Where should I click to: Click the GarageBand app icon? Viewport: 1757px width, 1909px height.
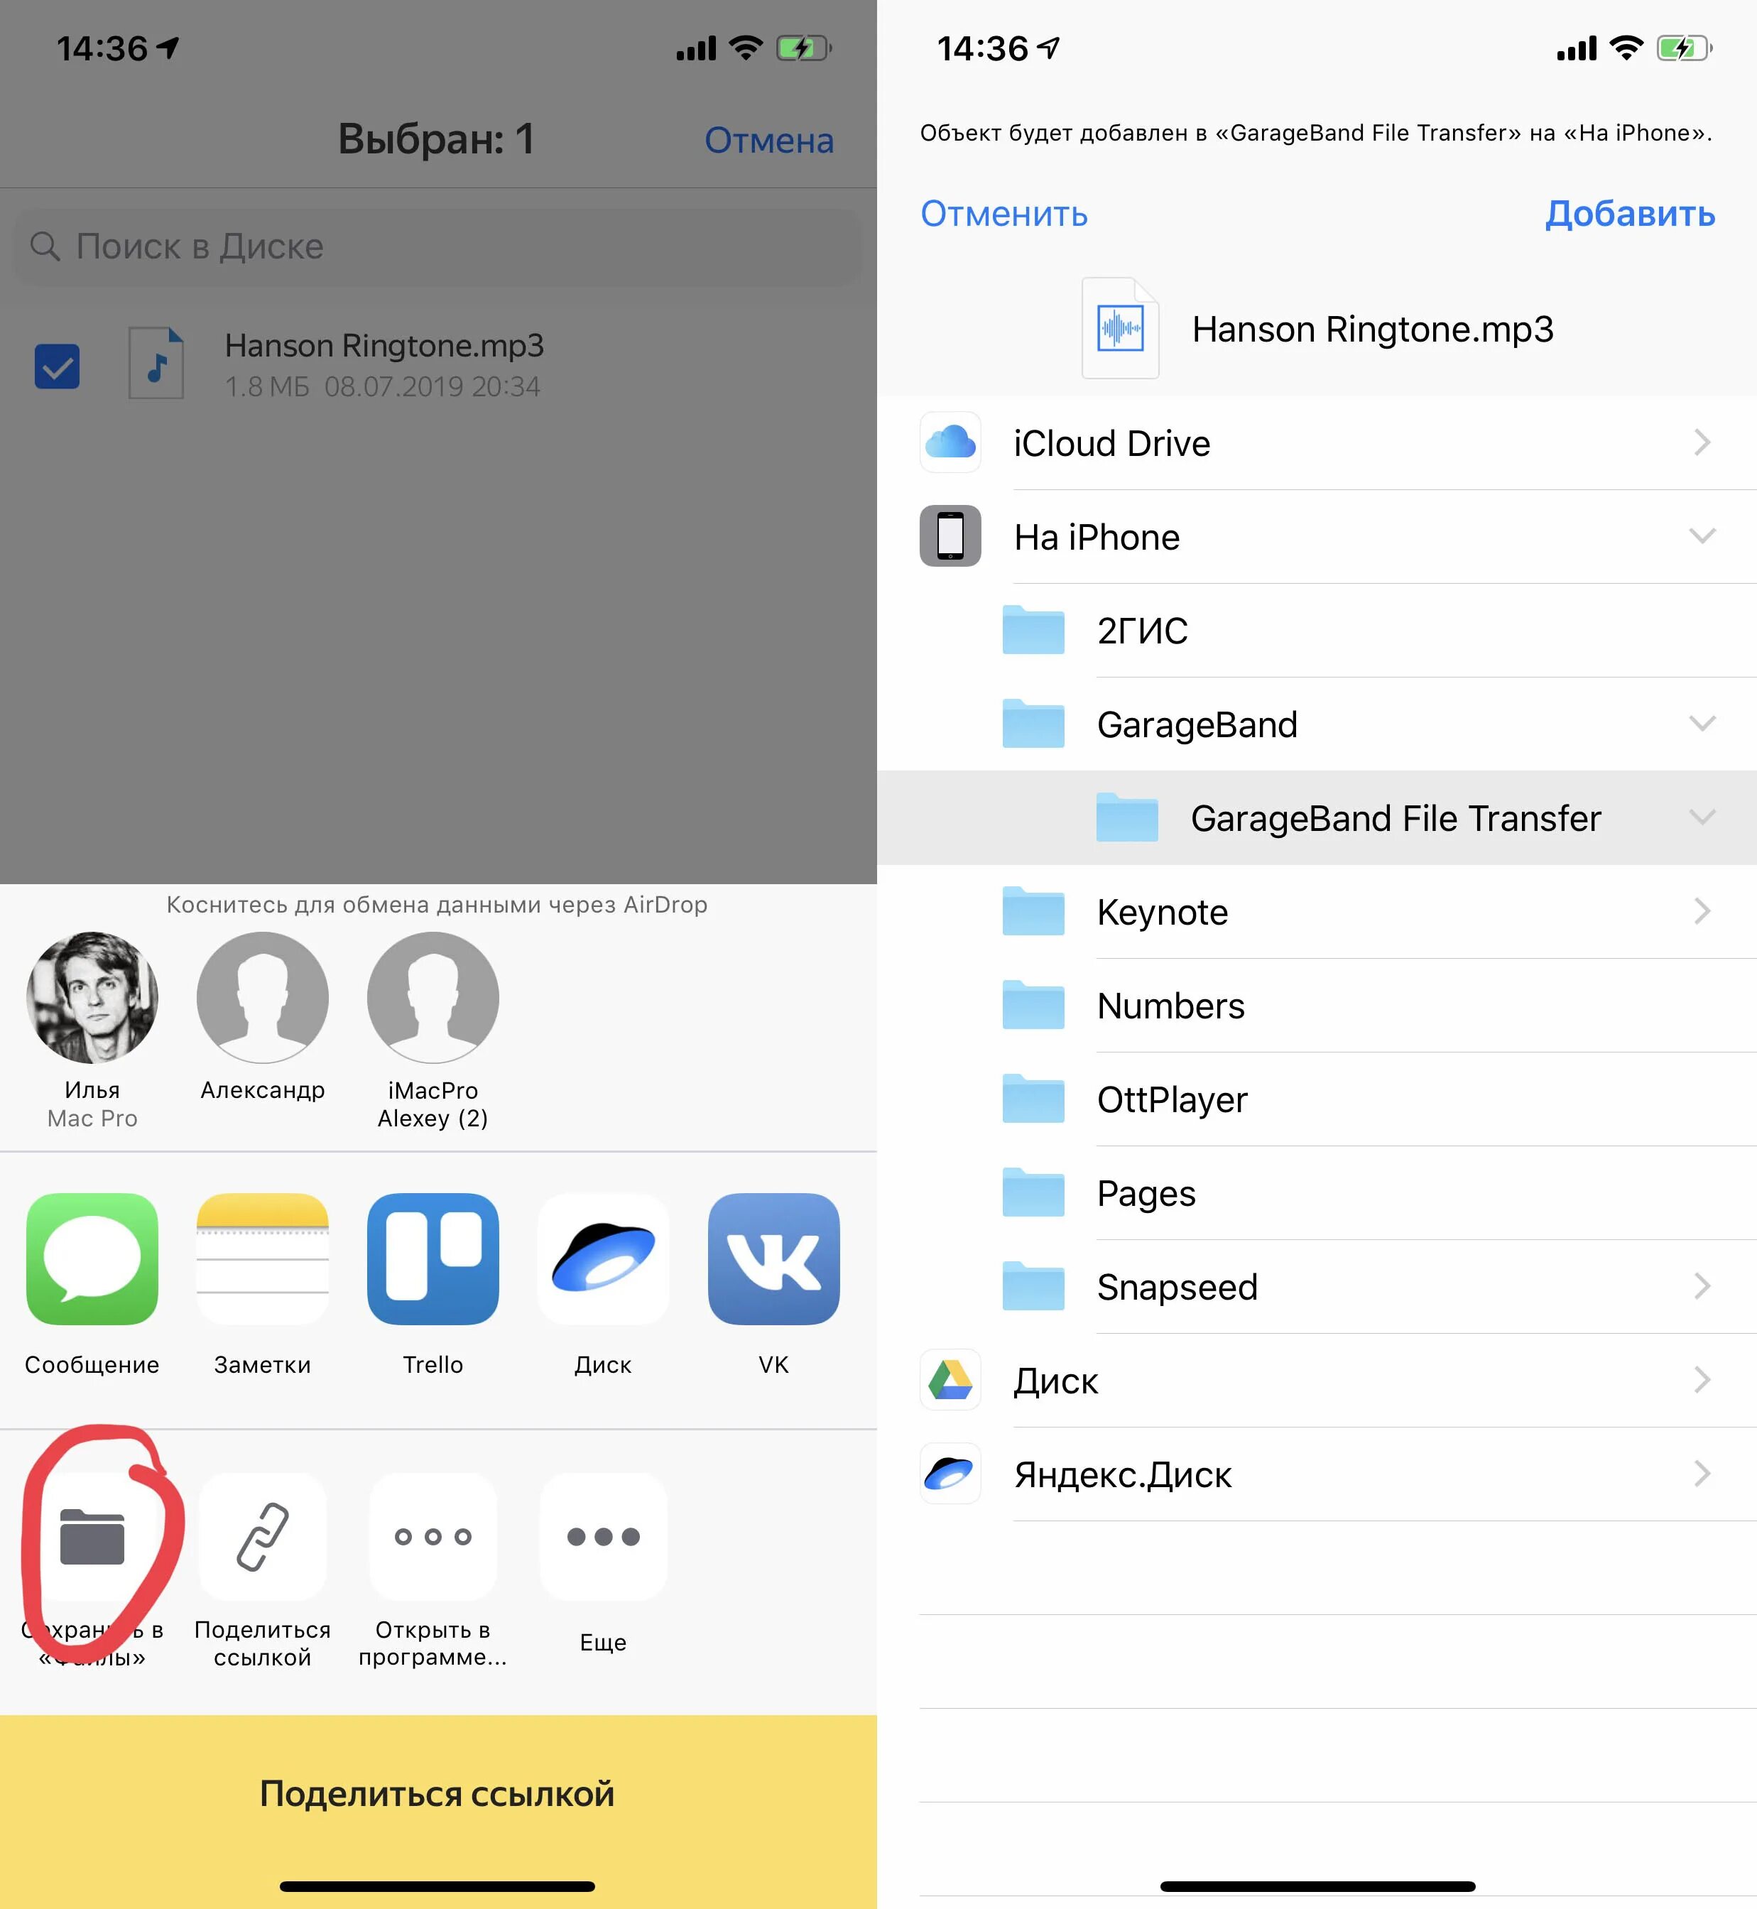pyautogui.click(x=1026, y=725)
